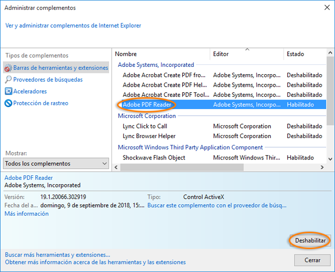Click the Deshabilitar button

click(x=310, y=241)
